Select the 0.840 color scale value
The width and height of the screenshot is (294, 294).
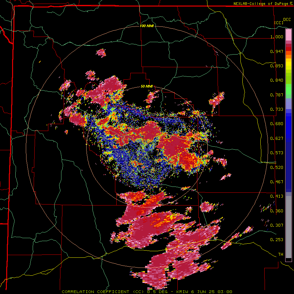277,80
